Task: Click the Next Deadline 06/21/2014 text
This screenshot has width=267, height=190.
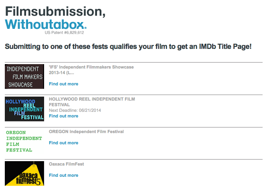Action: point(75,110)
